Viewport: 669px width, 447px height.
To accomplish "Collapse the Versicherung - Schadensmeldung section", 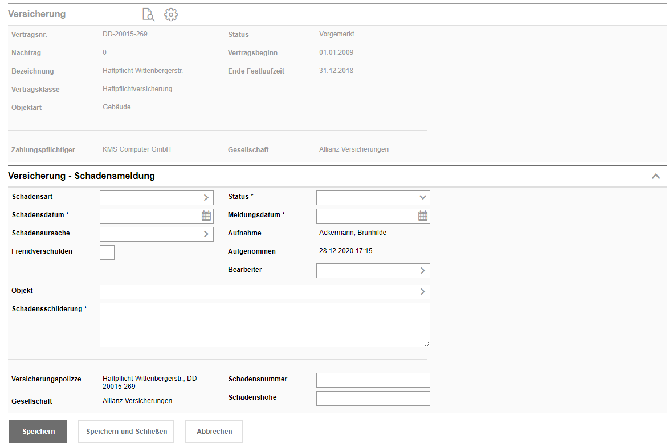I will [x=656, y=176].
